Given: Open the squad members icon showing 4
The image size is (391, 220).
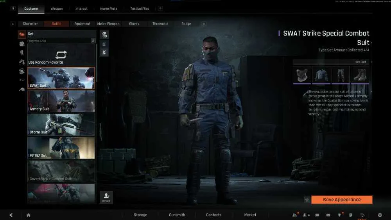Looking at the screenshot, I should 306,215.
